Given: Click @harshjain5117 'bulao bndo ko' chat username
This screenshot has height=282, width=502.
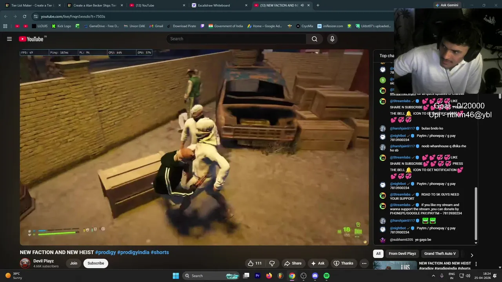Looking at the screenshot, I should coord(402,128).
